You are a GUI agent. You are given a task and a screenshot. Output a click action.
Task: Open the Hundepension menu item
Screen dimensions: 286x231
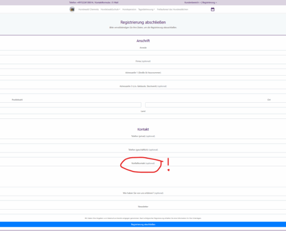coord(129,9)
